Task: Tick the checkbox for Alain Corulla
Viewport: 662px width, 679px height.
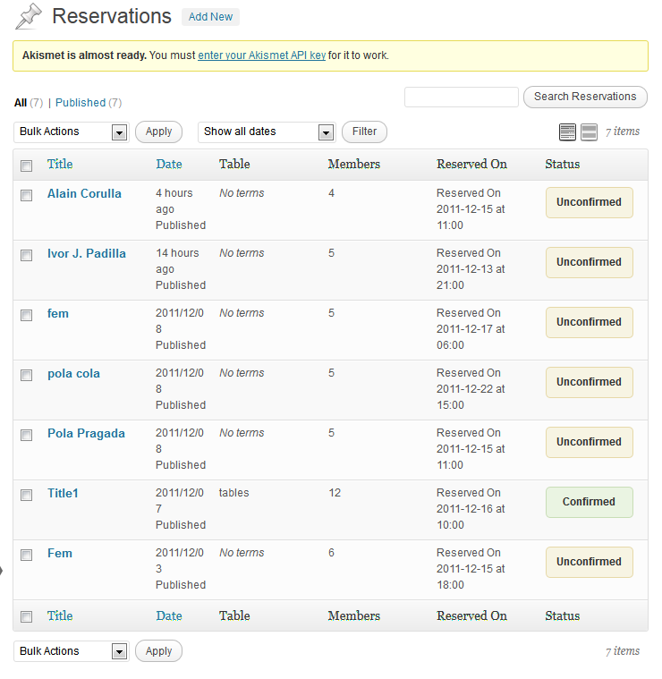Action: tap(27, 195)
